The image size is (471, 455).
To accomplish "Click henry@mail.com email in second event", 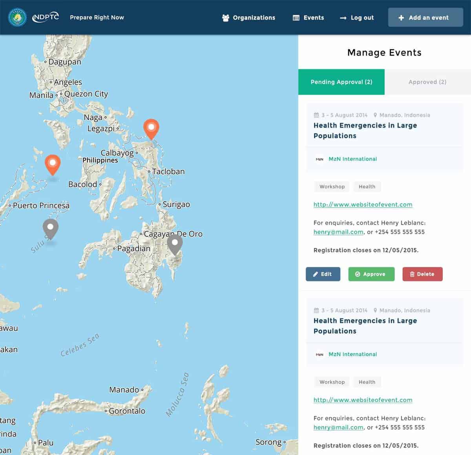I will 338,427.
